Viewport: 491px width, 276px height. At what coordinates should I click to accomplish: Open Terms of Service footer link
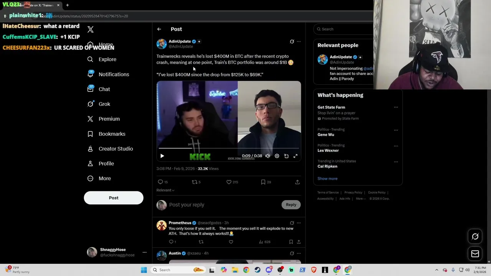click(x=328, y=192)
